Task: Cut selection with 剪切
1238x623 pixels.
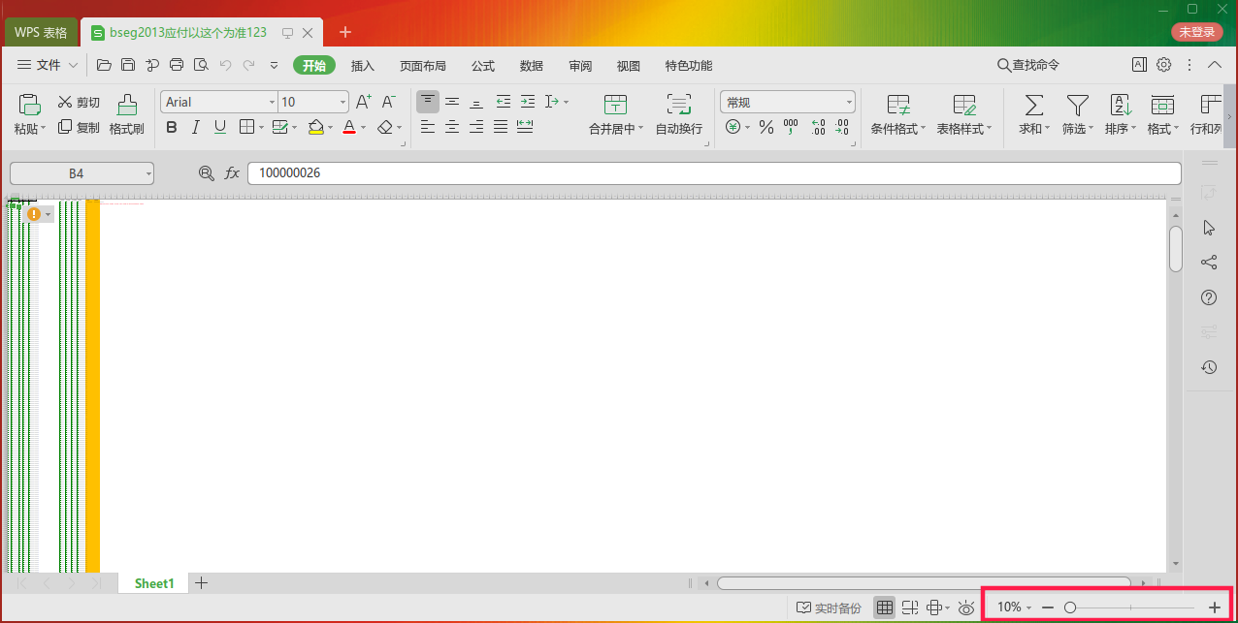Action: [x=79, y=102]
